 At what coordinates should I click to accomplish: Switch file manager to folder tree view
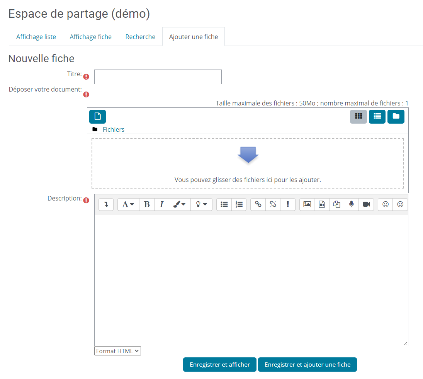point(396,117)
